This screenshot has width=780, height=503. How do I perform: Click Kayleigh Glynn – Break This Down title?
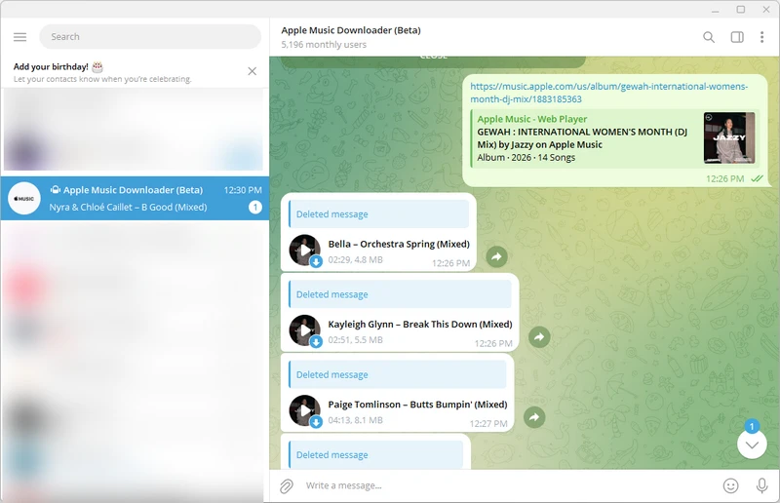(x=420, y=325)
